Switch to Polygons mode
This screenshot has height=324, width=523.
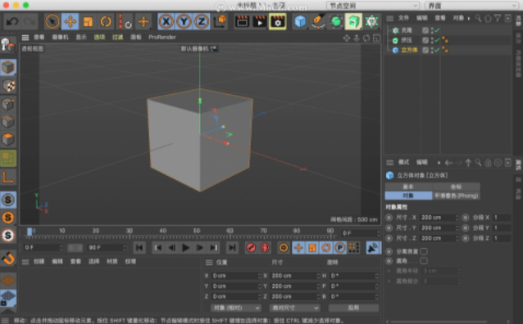click(8, 139)
